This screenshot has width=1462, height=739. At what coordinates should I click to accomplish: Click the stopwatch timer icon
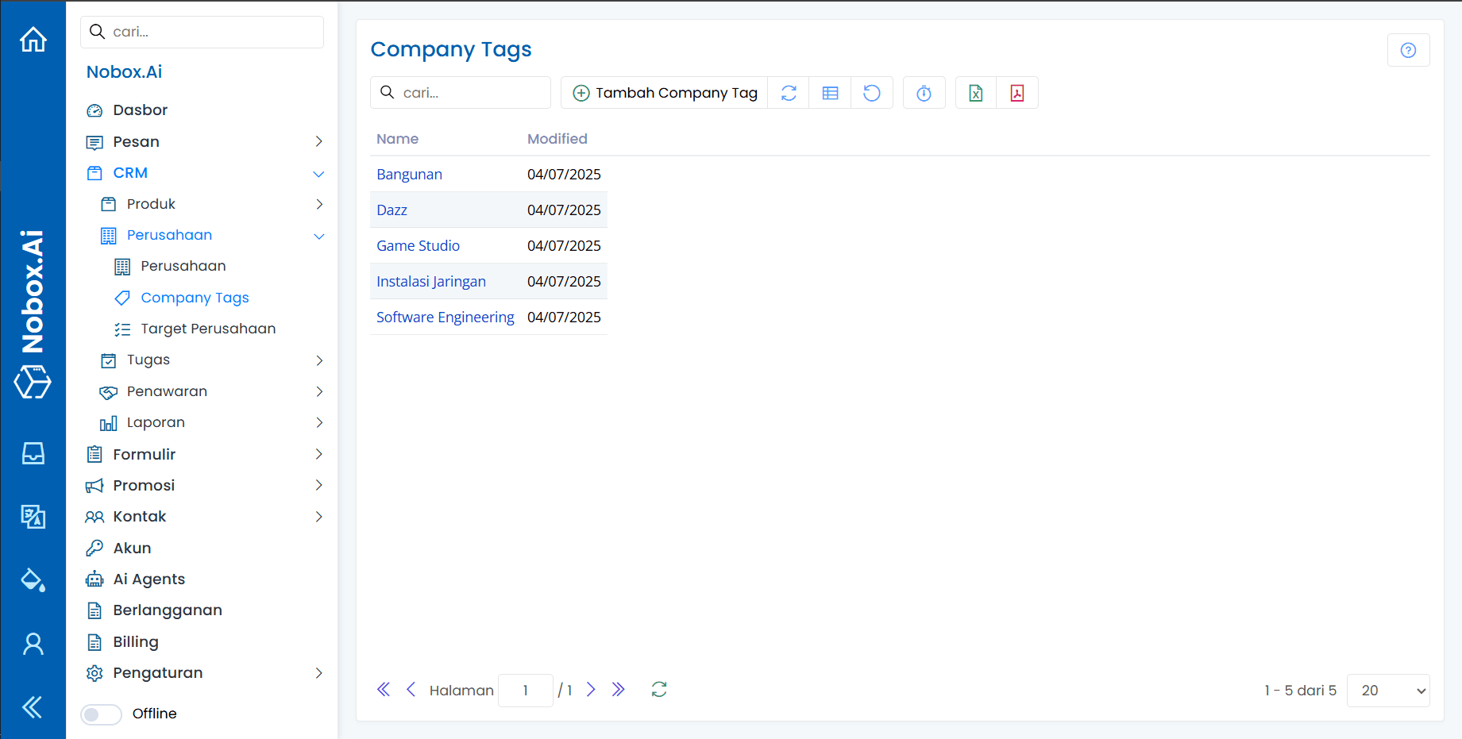click(x=924, y=93)
